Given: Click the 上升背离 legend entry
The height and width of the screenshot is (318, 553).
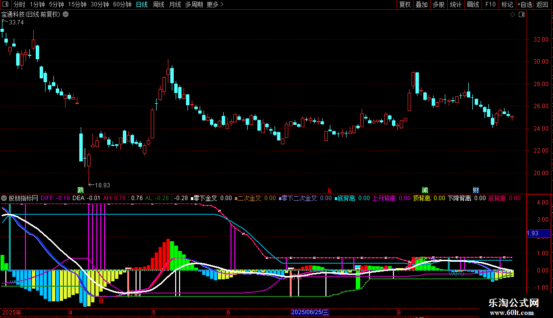Looking at the screenshot, I should click(392, 199).
